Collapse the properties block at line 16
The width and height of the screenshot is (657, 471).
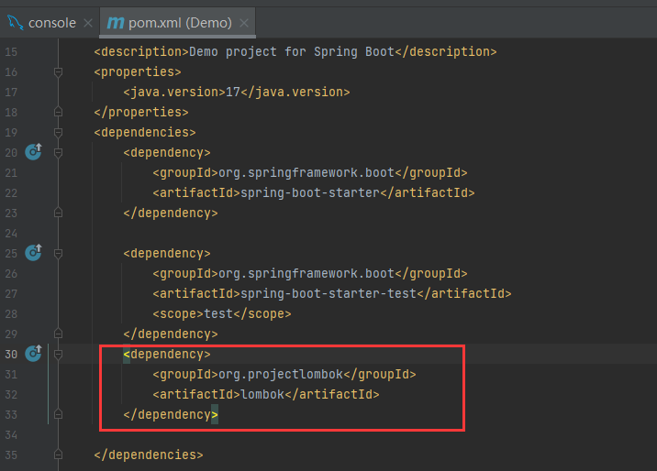click(x=58, y=71)
